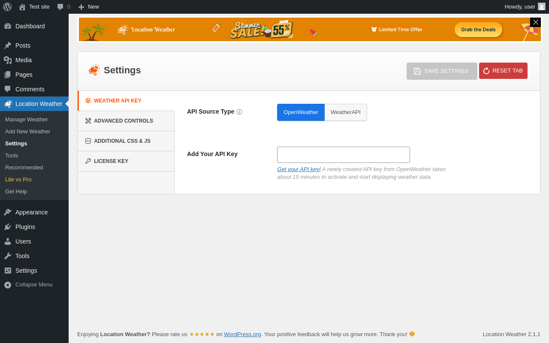The height and width of the screenshot is (343, 549).
Task: Open the Tools submenu under Location Weather
Action: coord(12,156)
